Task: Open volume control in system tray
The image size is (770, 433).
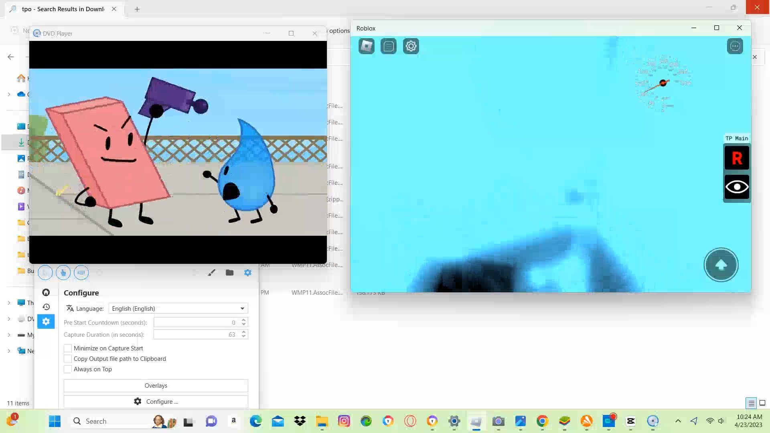Action: pos(721,421)
